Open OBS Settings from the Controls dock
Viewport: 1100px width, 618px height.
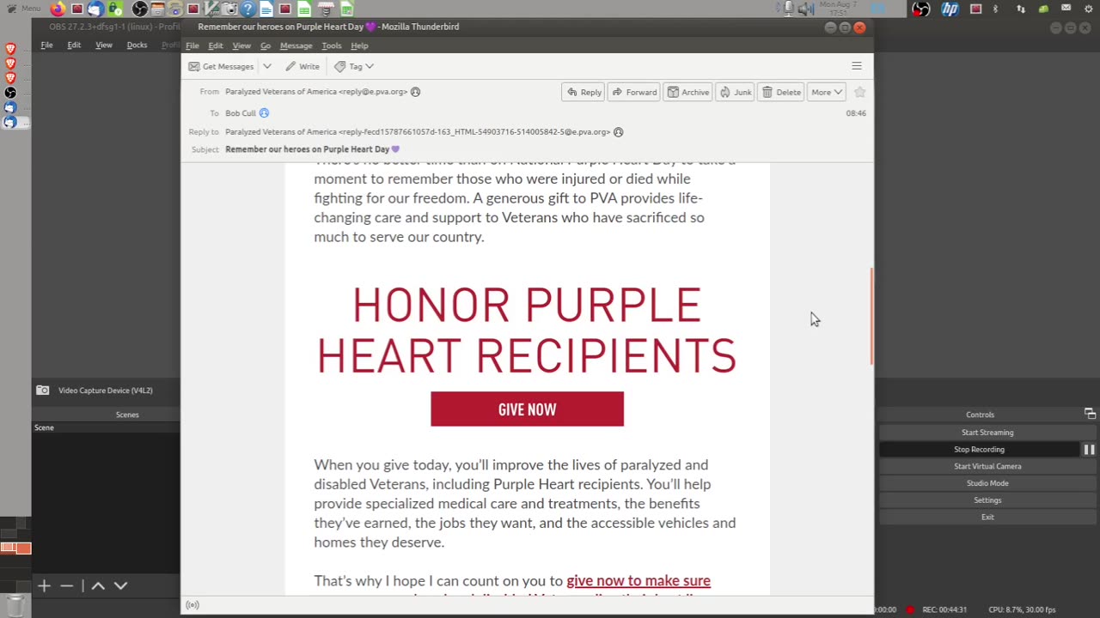pyautogui.click(x=987, y=500)
